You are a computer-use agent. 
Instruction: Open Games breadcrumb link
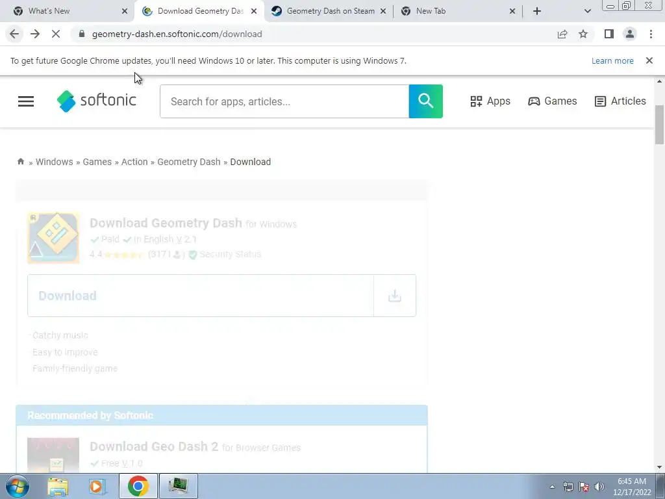97,162
